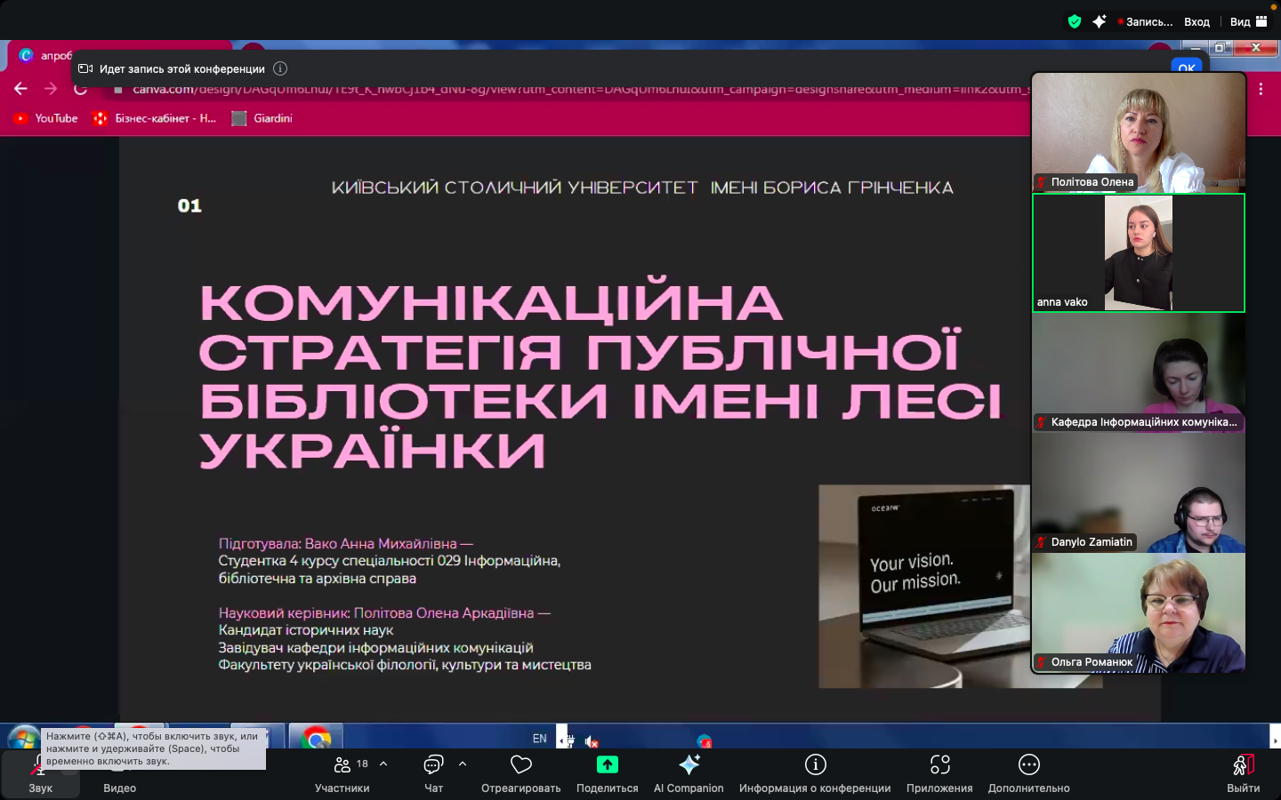1281x800 pixels.
Task: Select Danylo Zamiatin's video thumbnail
Action: pos(1138,493)
